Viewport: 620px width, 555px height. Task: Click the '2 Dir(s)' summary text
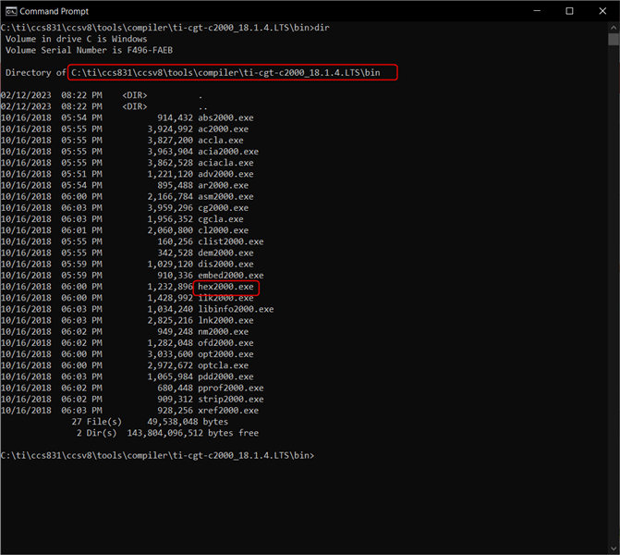(97, 433)
